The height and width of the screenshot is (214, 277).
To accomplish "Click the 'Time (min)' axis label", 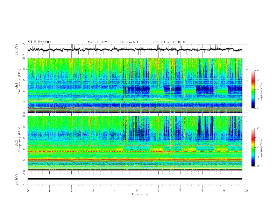I will pos(140,194).
